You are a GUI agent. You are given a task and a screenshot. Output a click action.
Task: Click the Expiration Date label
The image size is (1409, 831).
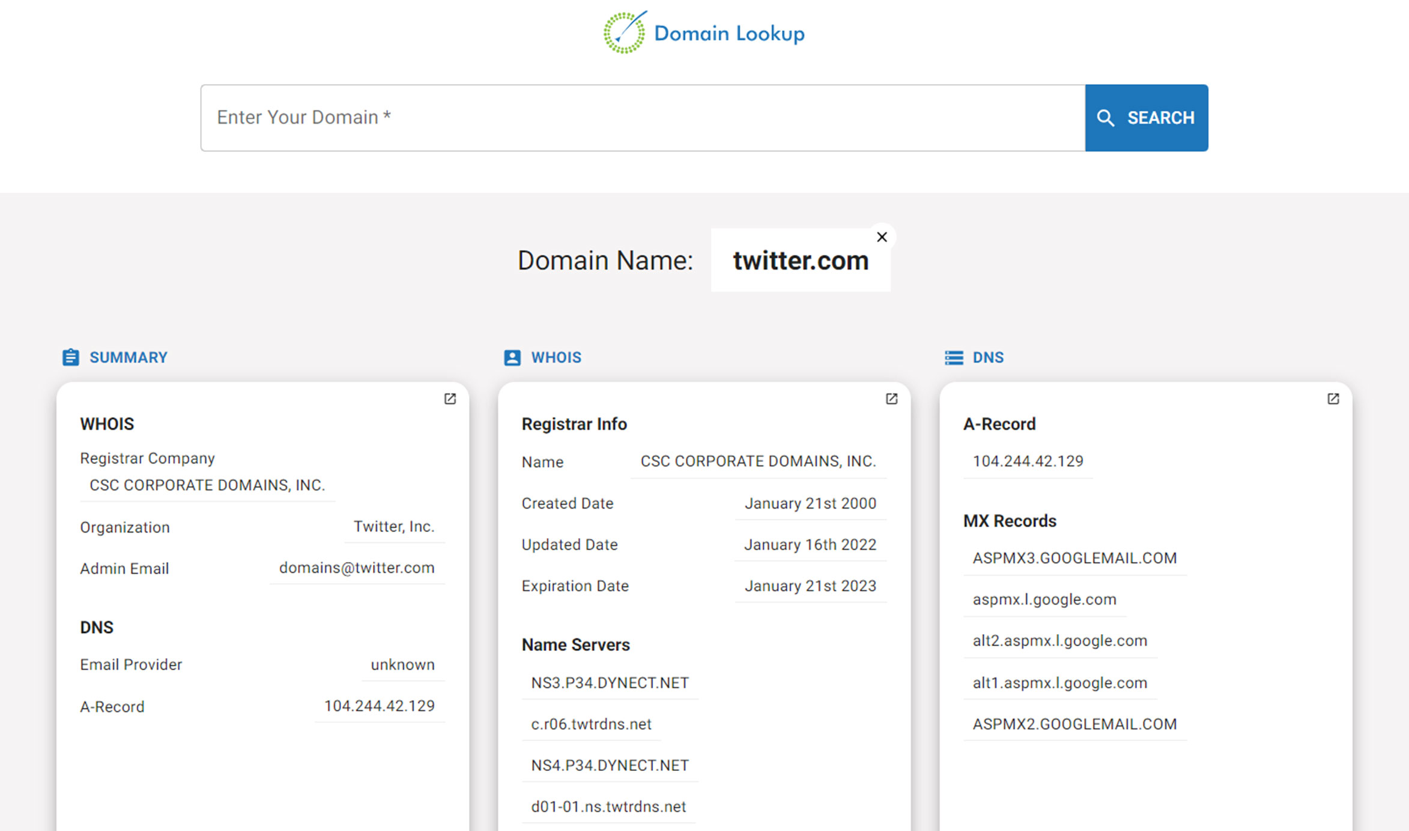[575, 586]
